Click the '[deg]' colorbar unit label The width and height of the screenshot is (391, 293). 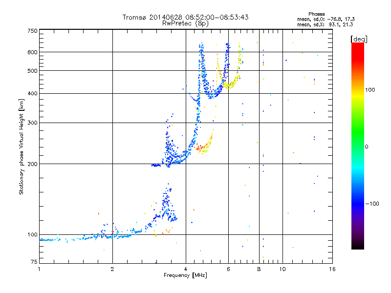pos(359,39)
